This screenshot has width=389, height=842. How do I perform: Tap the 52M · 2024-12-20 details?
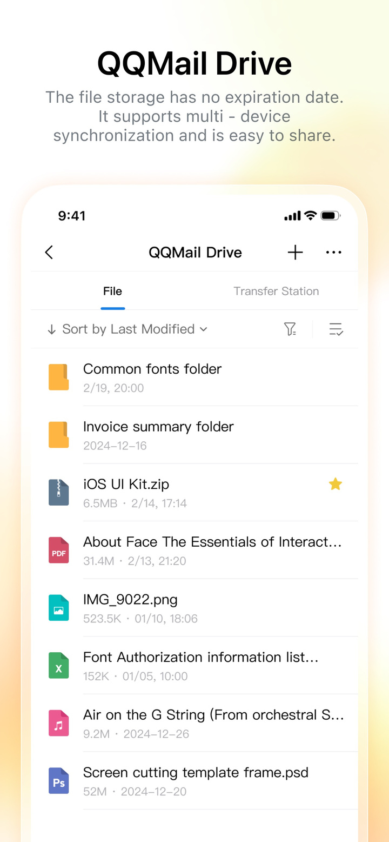pos(135,792)
